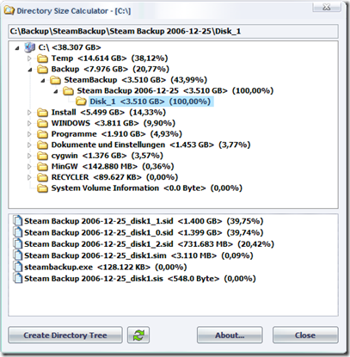
Task: Expand the Dokumente und Einstellungen node
Action: coord(29,145)
